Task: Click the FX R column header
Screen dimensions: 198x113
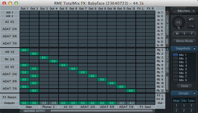Action: point(150,9)
